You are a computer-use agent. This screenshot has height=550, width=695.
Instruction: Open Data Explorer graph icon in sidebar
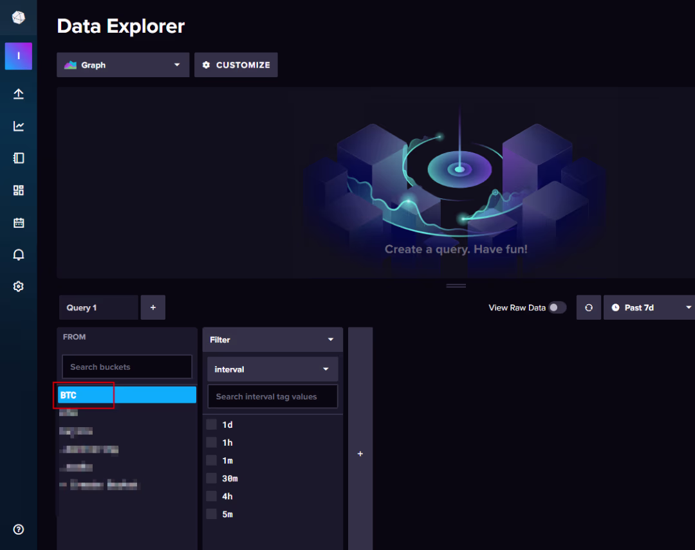[x=18, y=126]
